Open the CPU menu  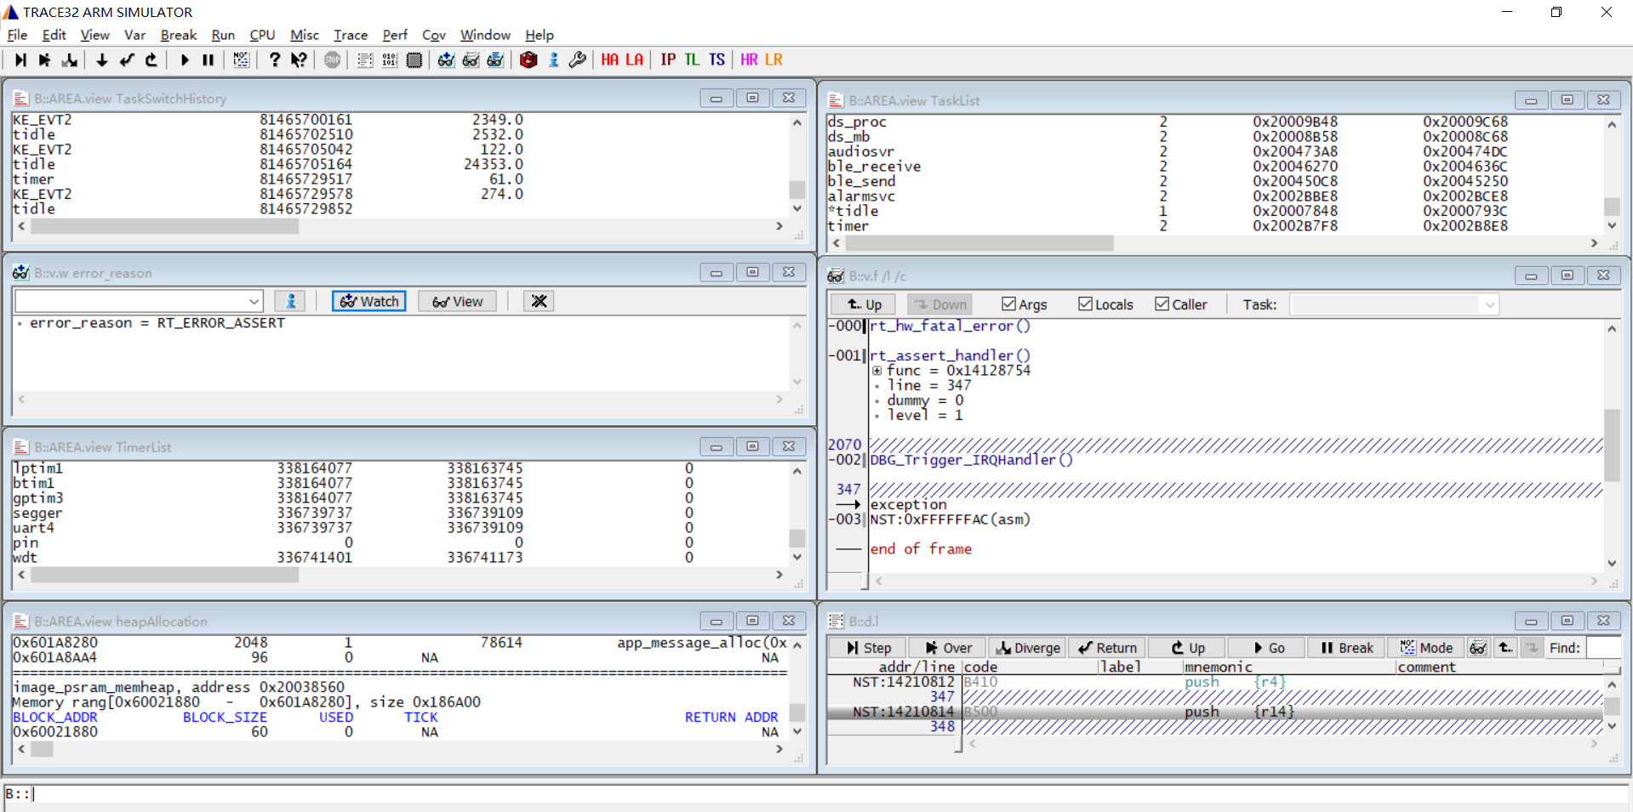[x=262, y=35]
